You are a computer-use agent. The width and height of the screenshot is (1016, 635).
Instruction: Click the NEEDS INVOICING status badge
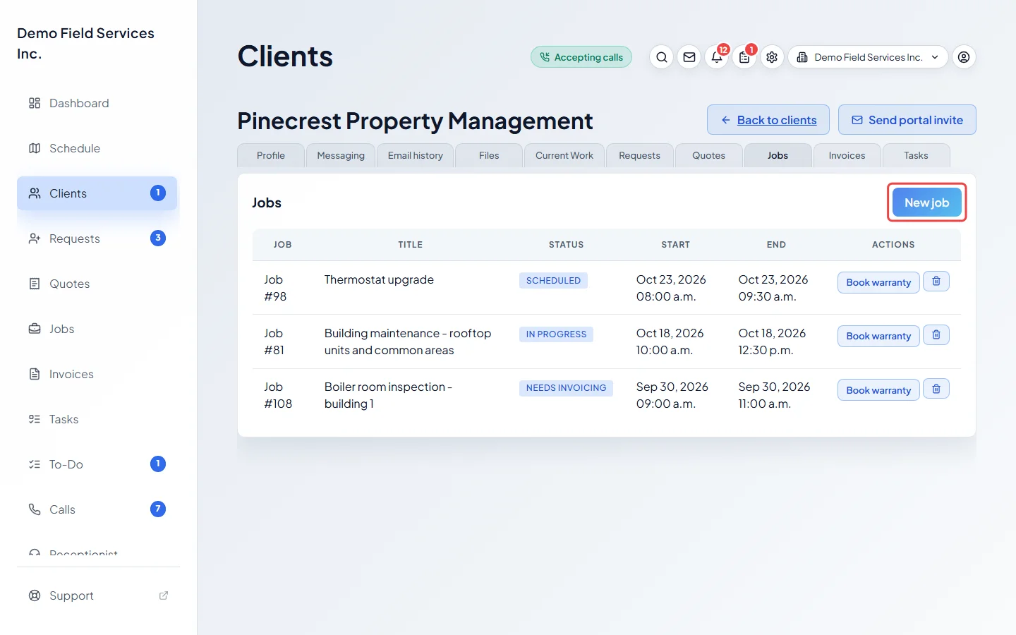(566, 387)
